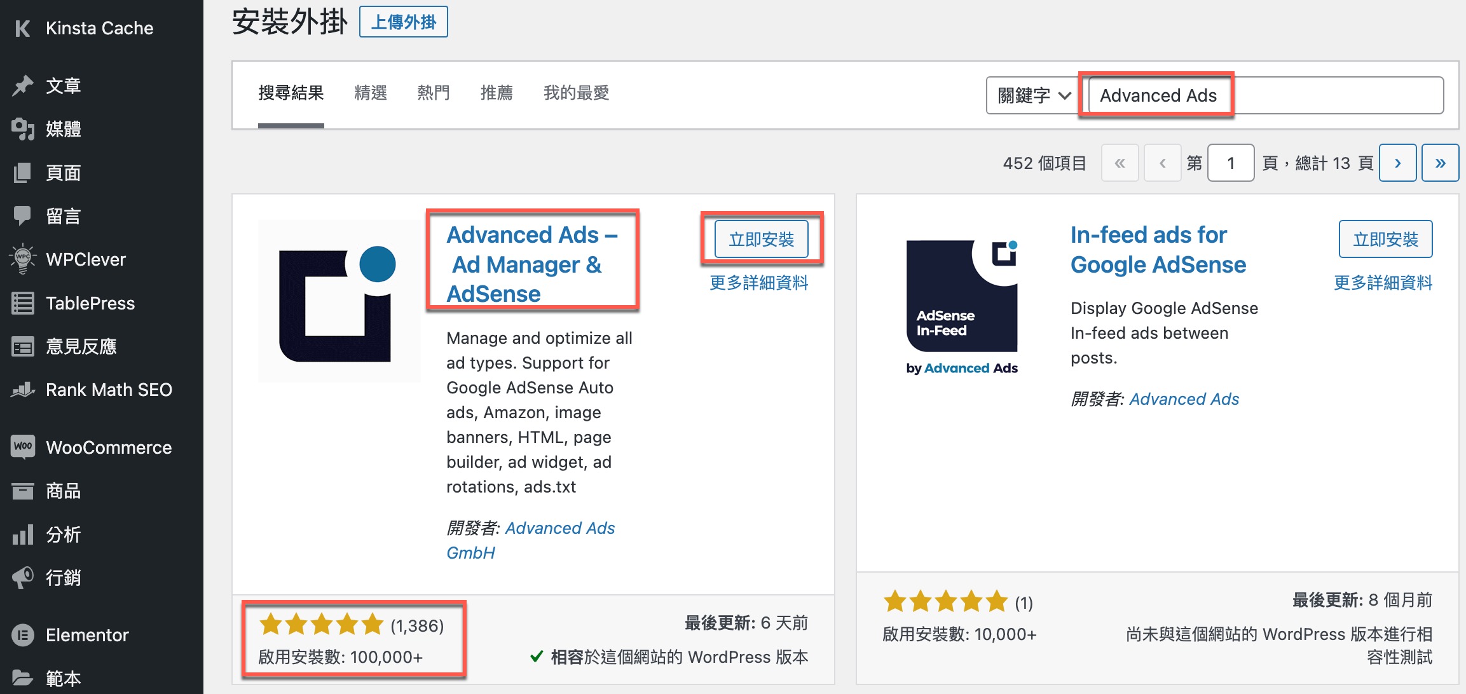Open the 意見反應 feedback menu
The width and height of the screenshot is (1466, 694).
point(102,346)
